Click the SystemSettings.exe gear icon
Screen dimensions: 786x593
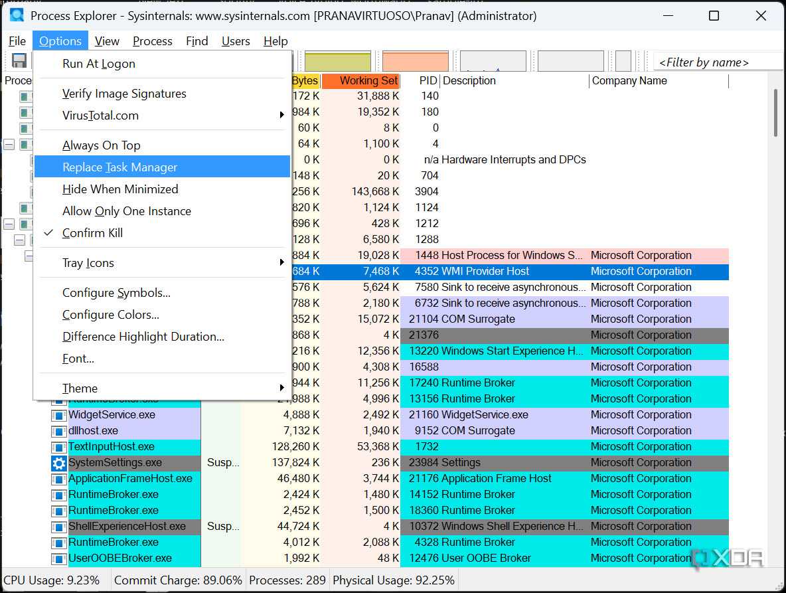pyautogui.click(x=58, y=463)
